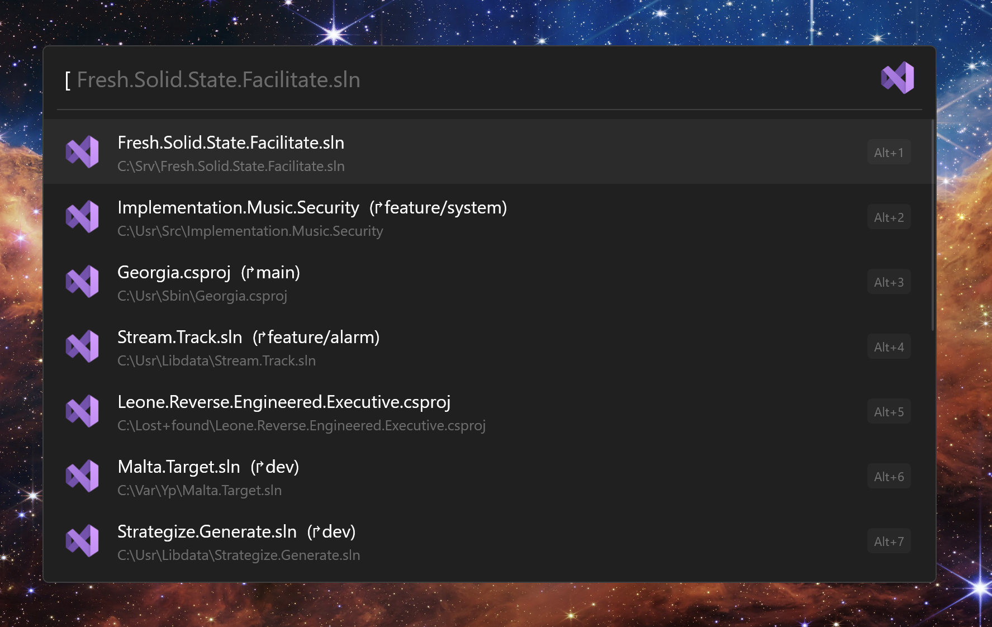Select the Georgia.csproj main branch result
The width and height of the screenshot is (992, 627).
208,273
